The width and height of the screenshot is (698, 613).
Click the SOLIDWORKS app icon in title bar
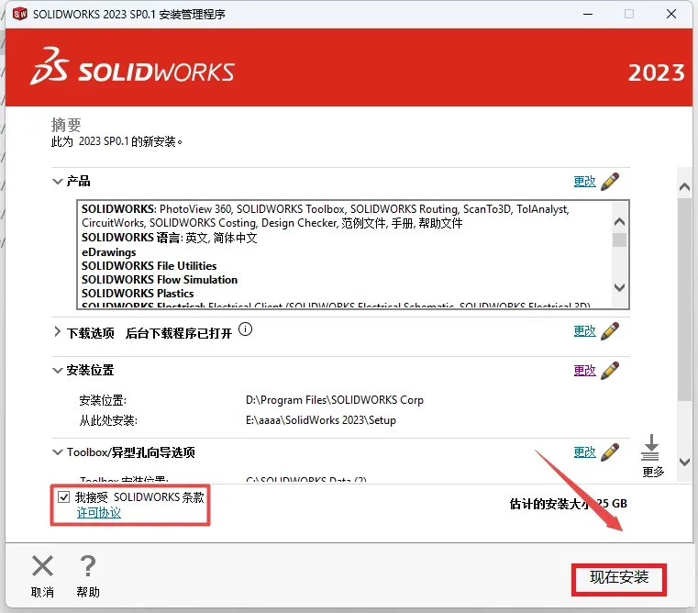tap(20, 15)
